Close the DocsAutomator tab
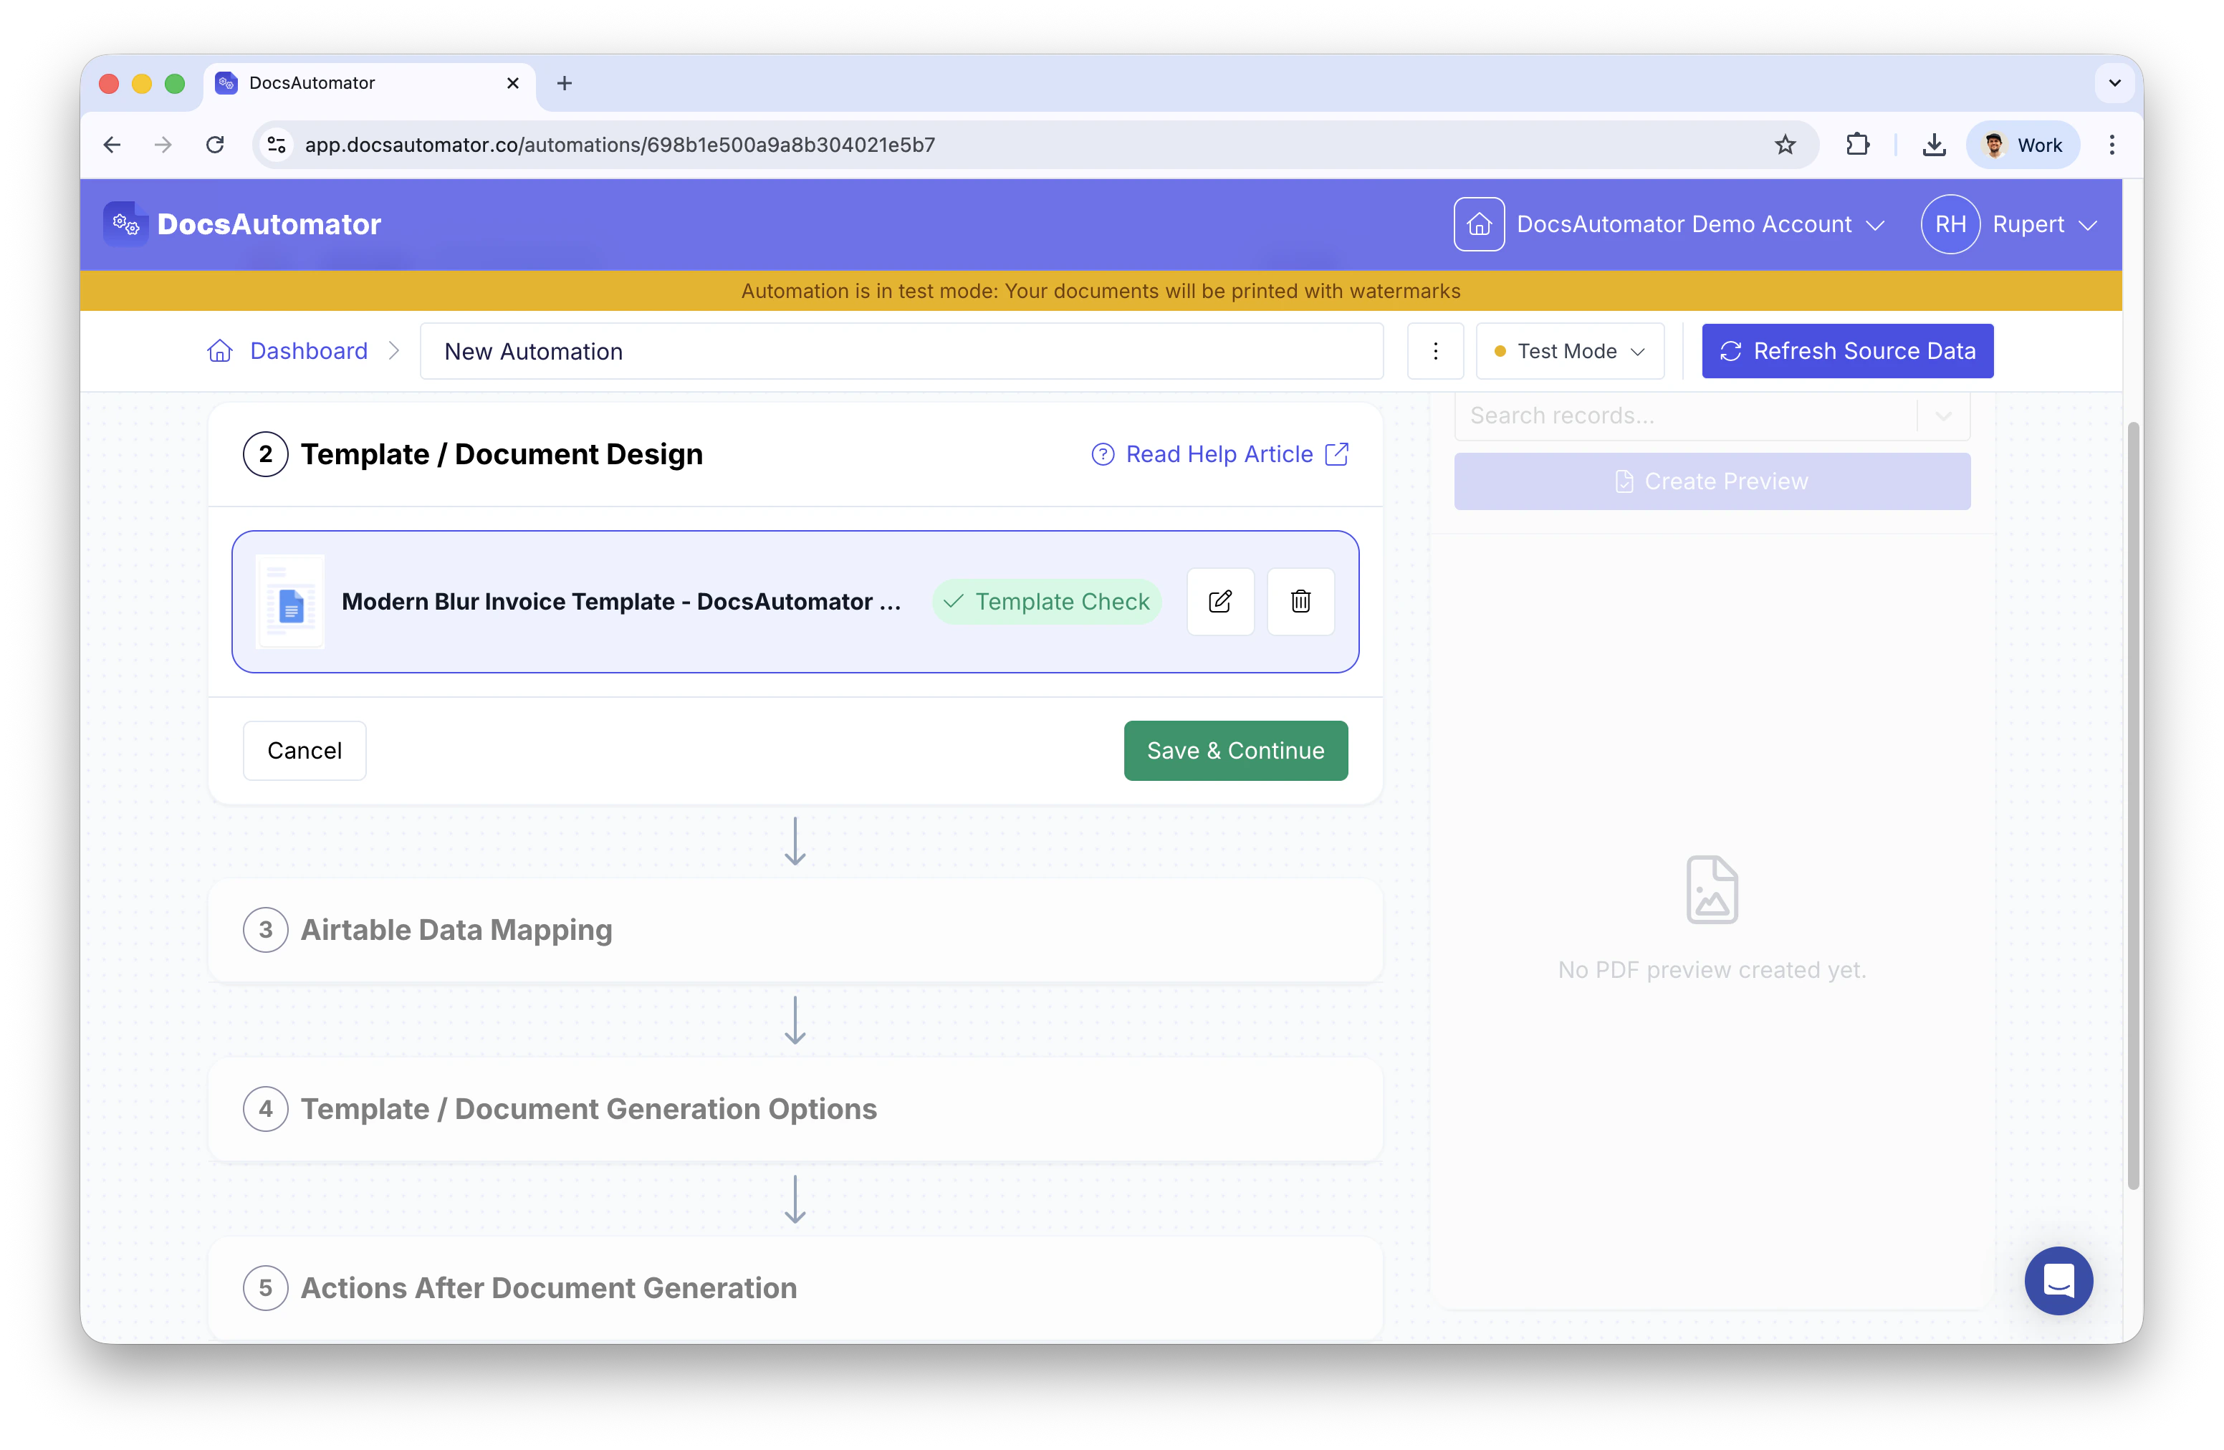The width and height of the screenshot is (2224, 1450). tap(513, 83)
